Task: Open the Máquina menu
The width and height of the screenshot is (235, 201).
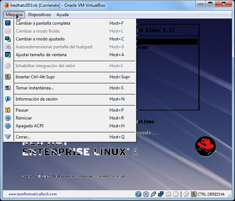Action: pos(14,15)
